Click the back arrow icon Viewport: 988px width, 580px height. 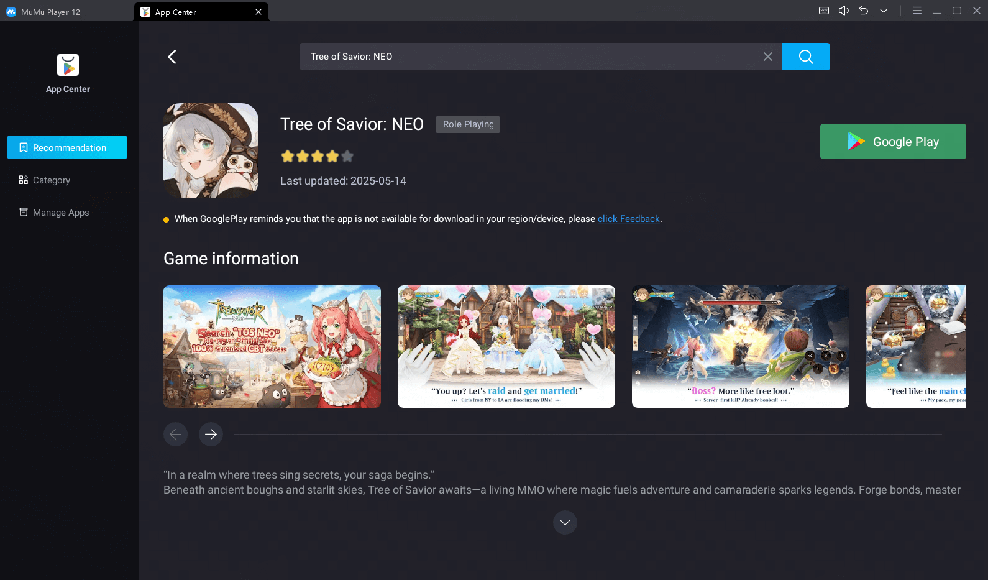tap(172, 57)
